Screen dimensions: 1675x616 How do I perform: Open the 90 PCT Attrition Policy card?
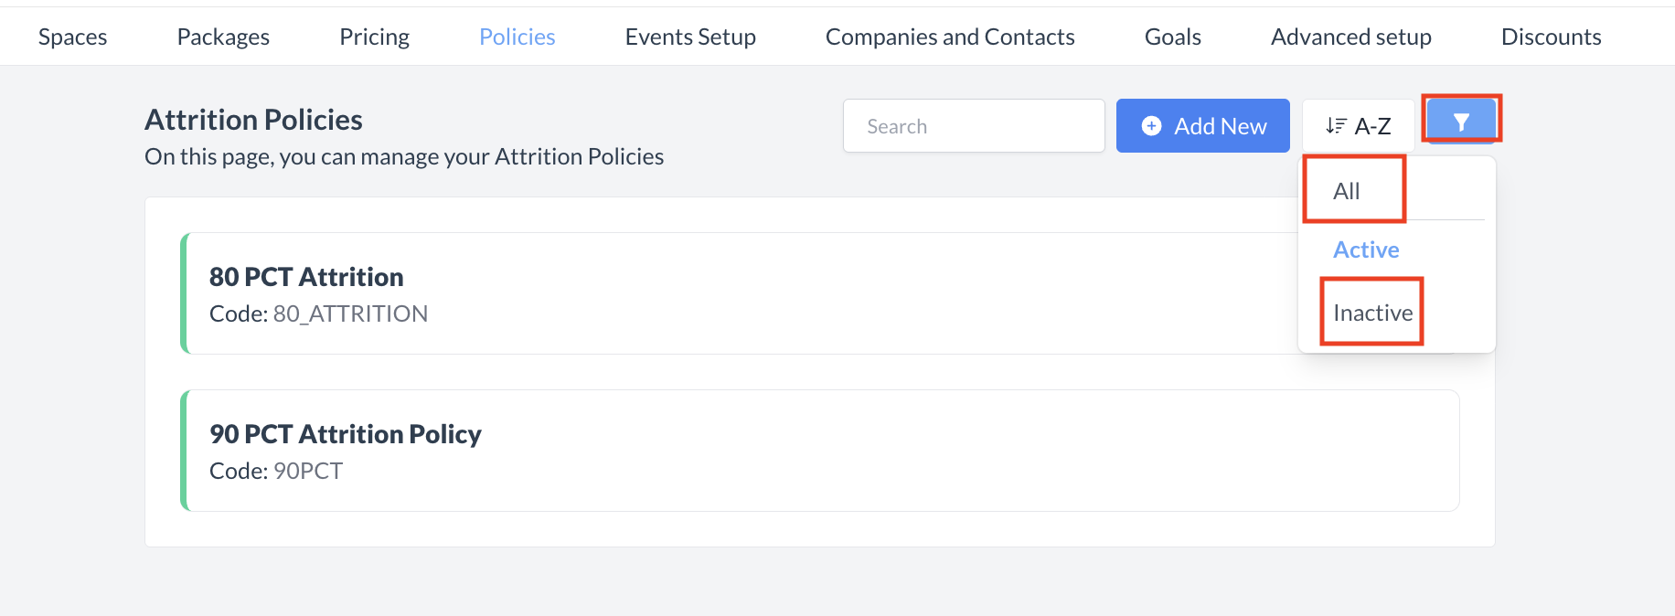346,434
